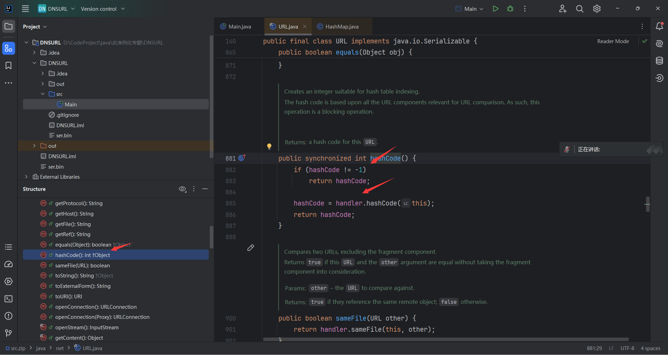Open the AI Assistant tool window
This screenshot has height=355, width=668.
(659, 43)
